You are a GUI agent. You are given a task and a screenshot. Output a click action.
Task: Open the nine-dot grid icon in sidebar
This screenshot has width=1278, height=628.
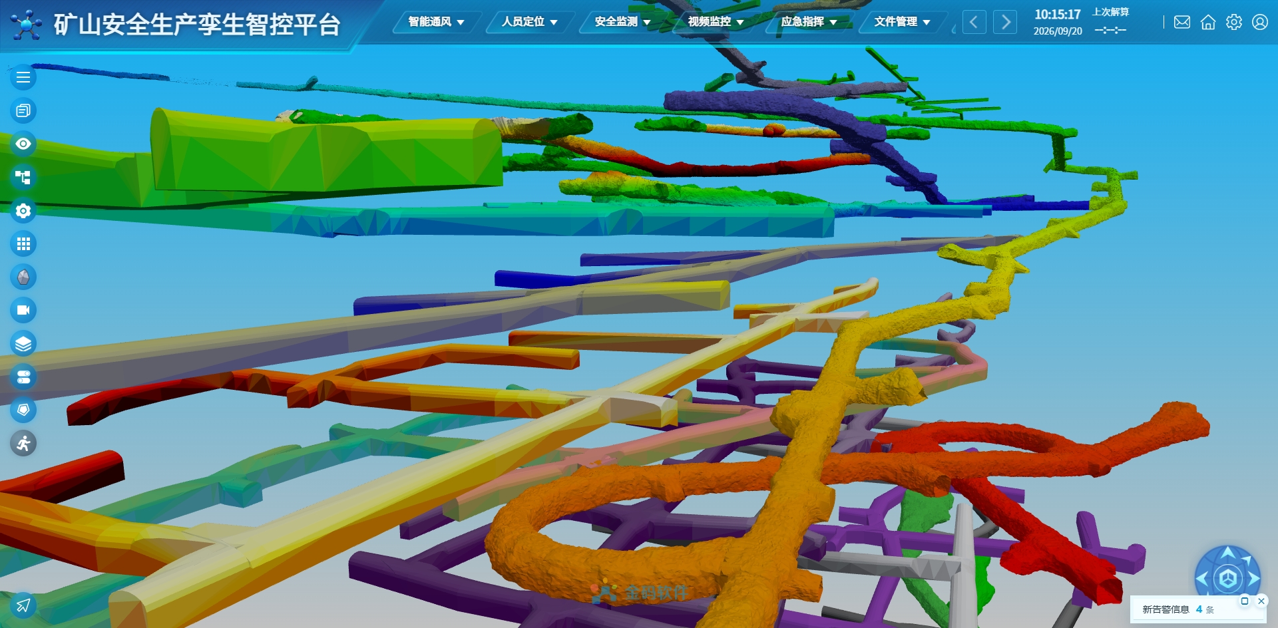[23, 244]
